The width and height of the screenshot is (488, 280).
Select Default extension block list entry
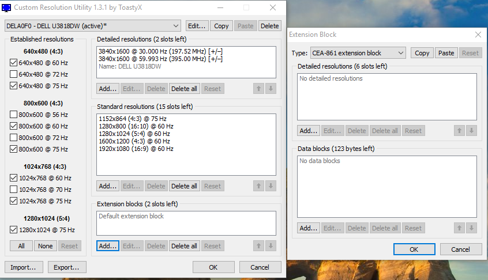[x=132, y=217]
